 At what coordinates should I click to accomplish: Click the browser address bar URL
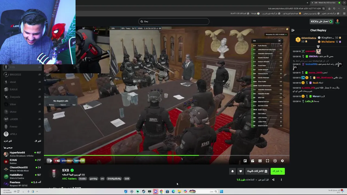294,8
